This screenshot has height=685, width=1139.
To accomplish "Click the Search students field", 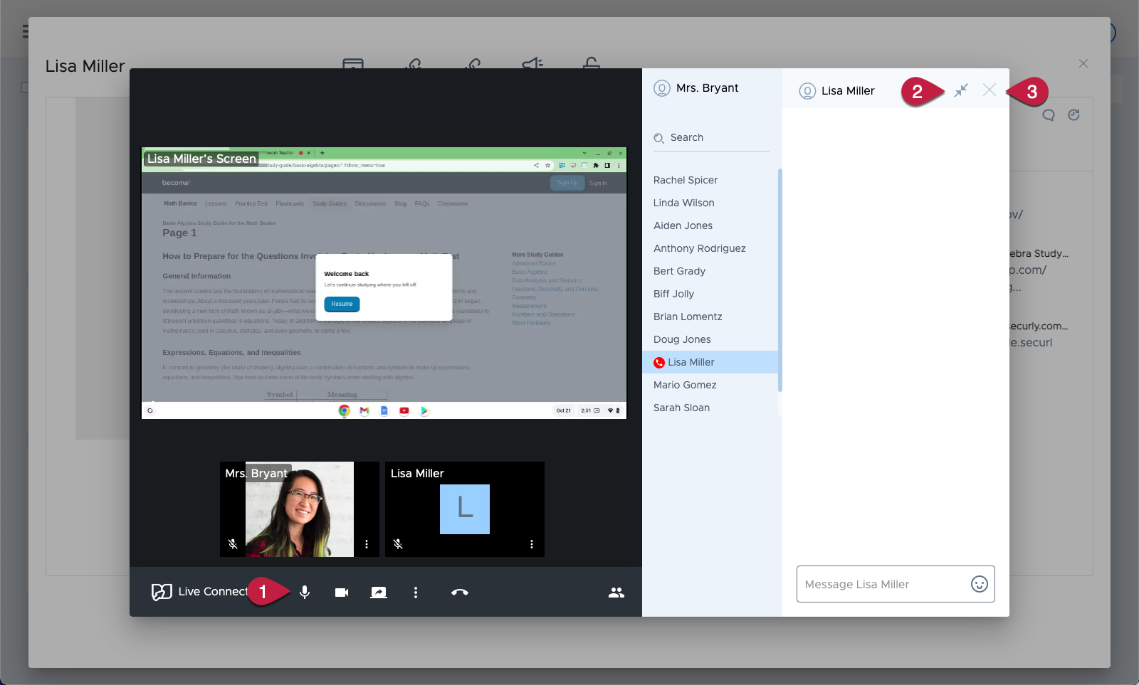I will [x=711, y=138].
